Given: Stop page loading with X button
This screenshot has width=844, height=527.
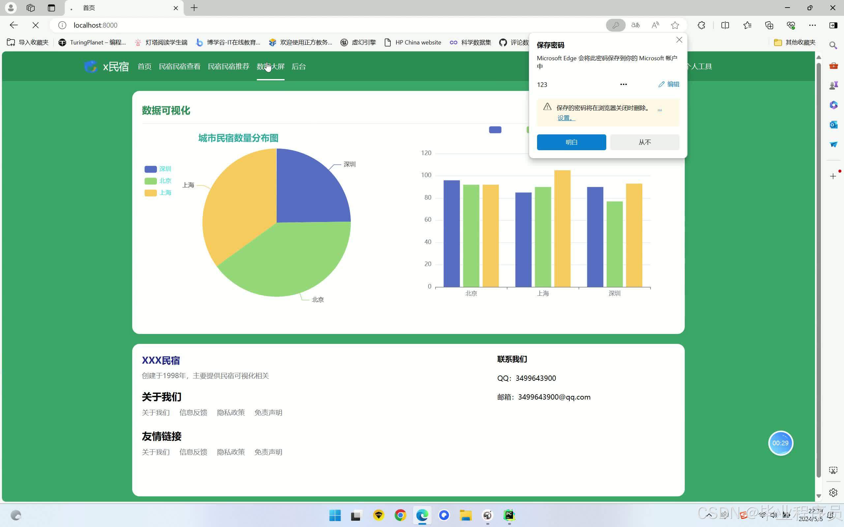Looking at the screenshot, I should [x=36, y=25].
